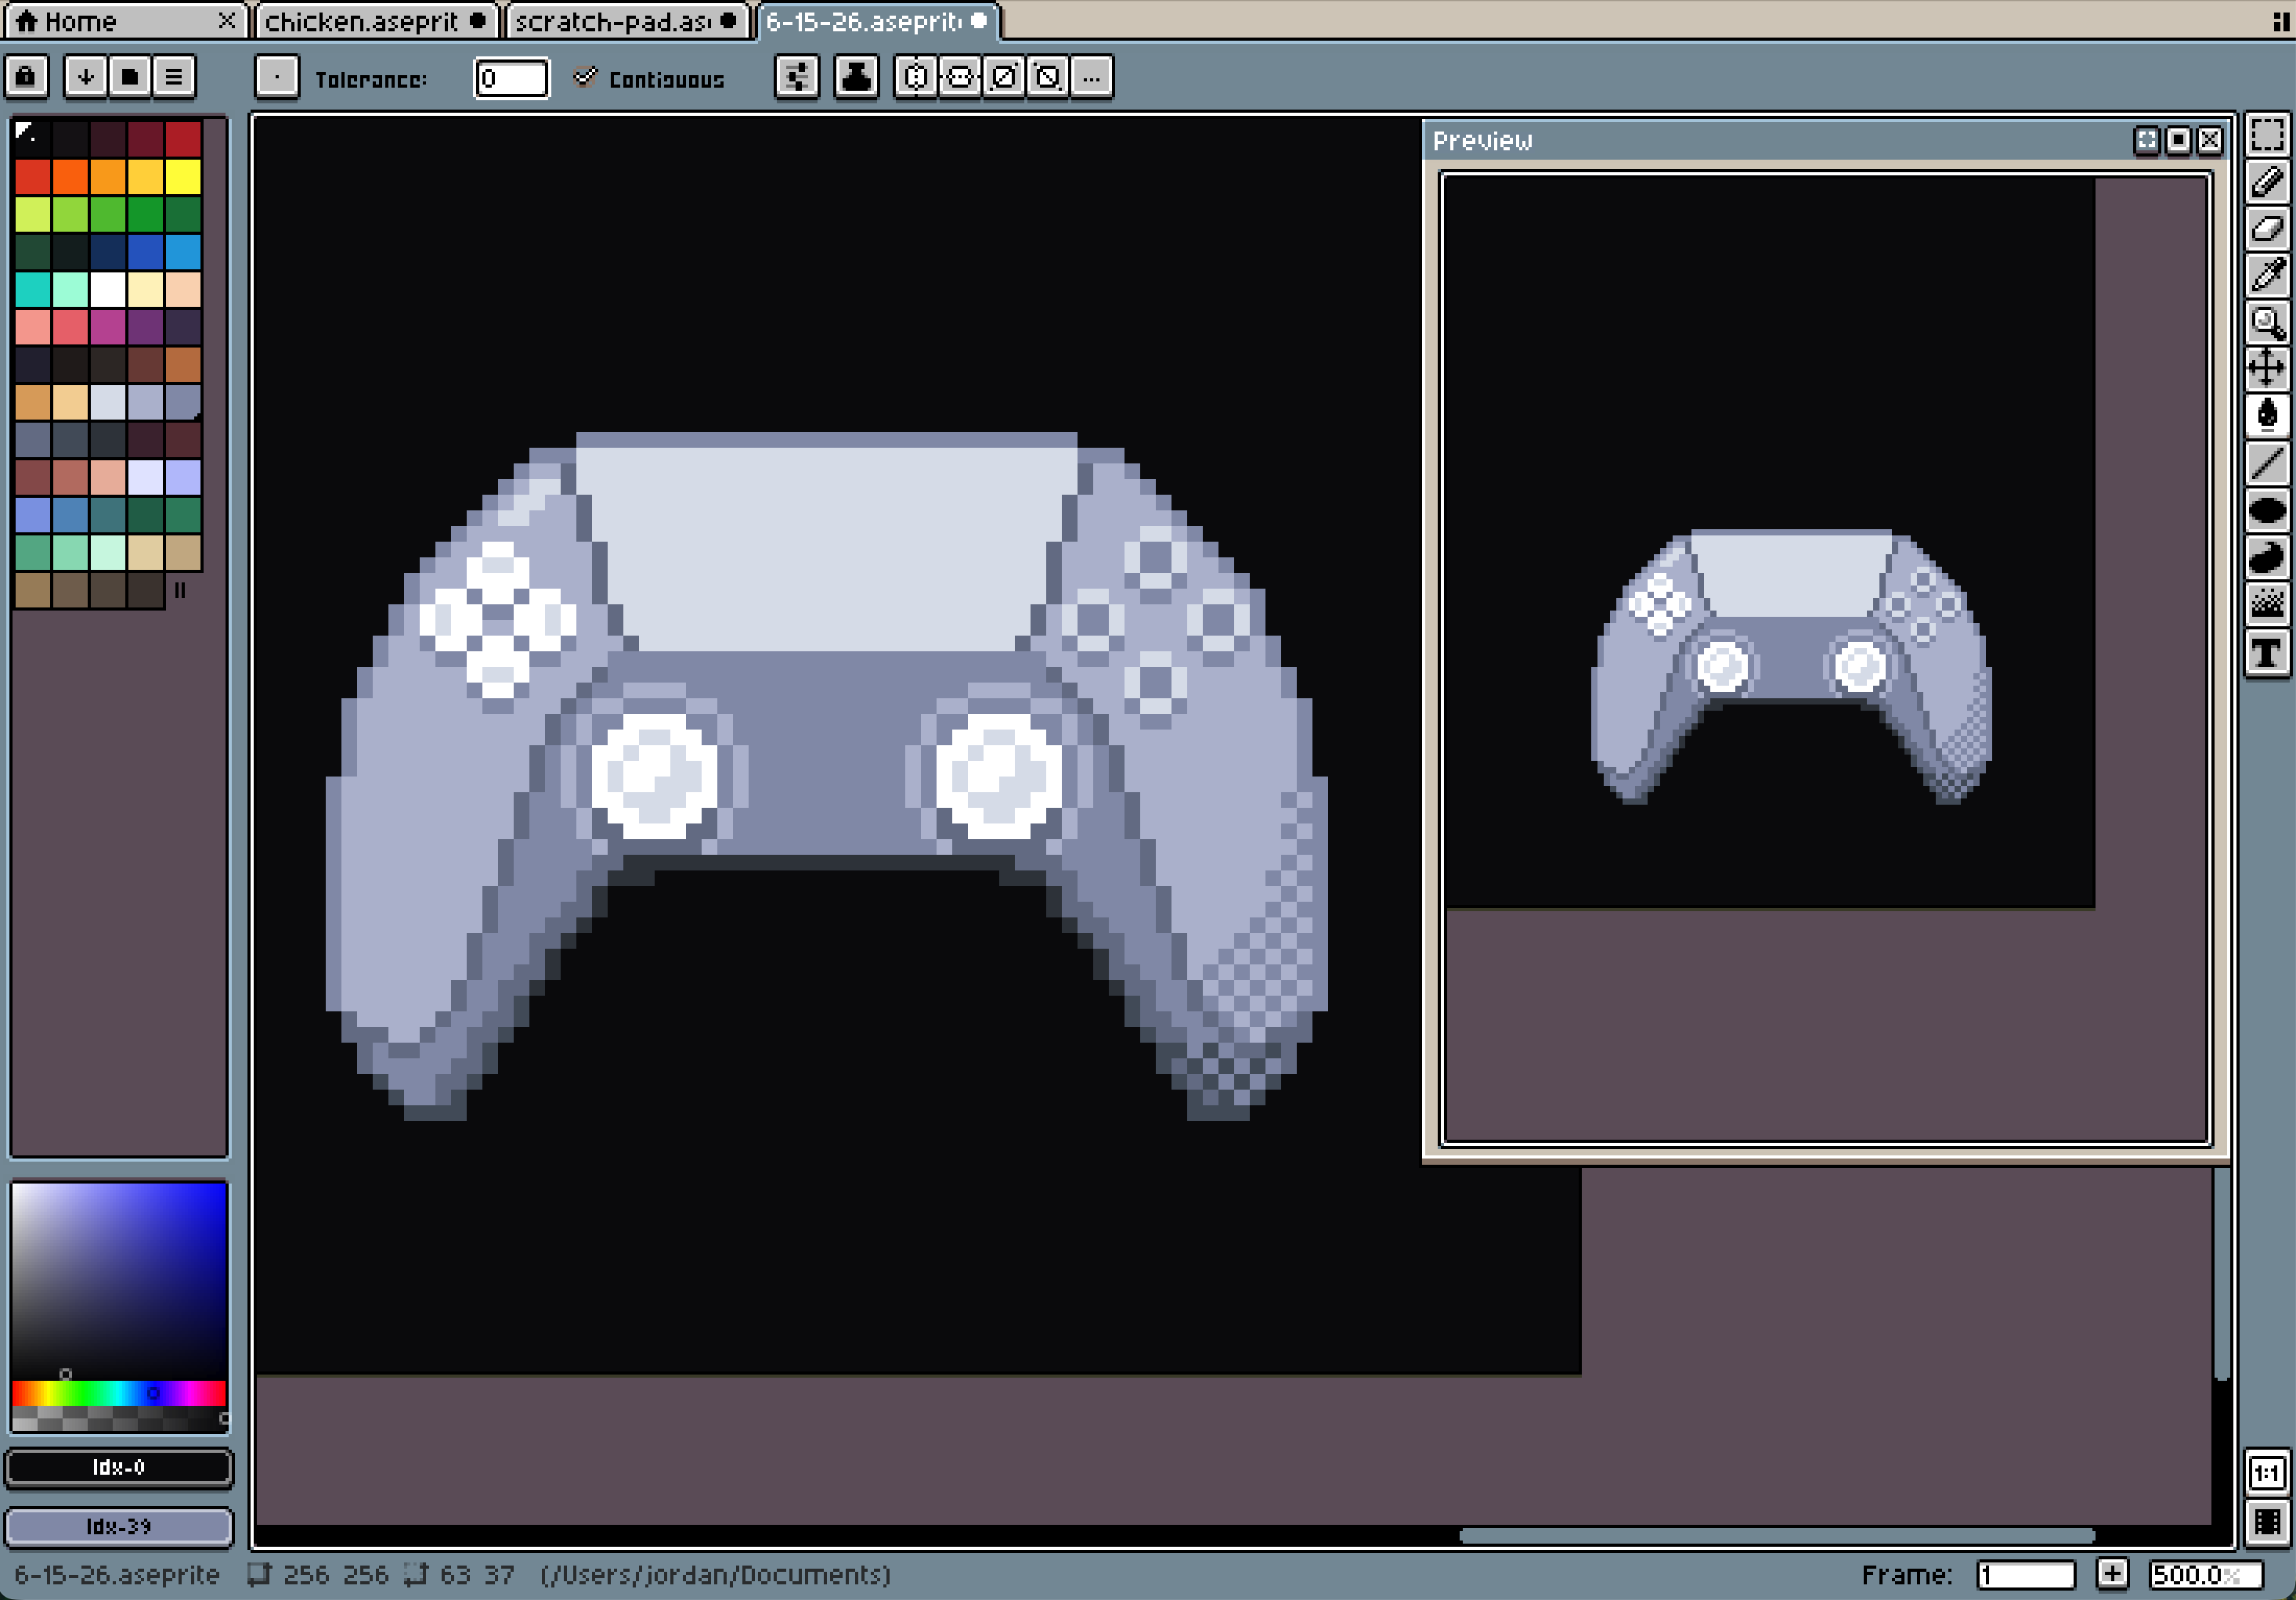
Task: Switch to the chicken.aseprite tab
Action: pyautogui.click(x=376, y=21)
